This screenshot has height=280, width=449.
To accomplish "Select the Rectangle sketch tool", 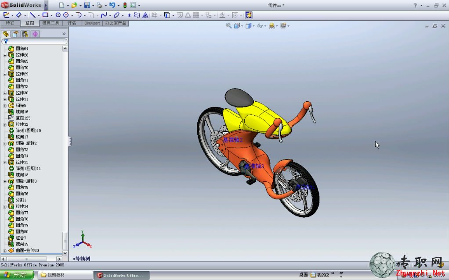I will coord(45,15).
